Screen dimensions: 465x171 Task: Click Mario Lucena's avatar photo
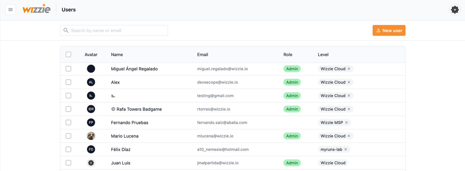pos(91,136)
